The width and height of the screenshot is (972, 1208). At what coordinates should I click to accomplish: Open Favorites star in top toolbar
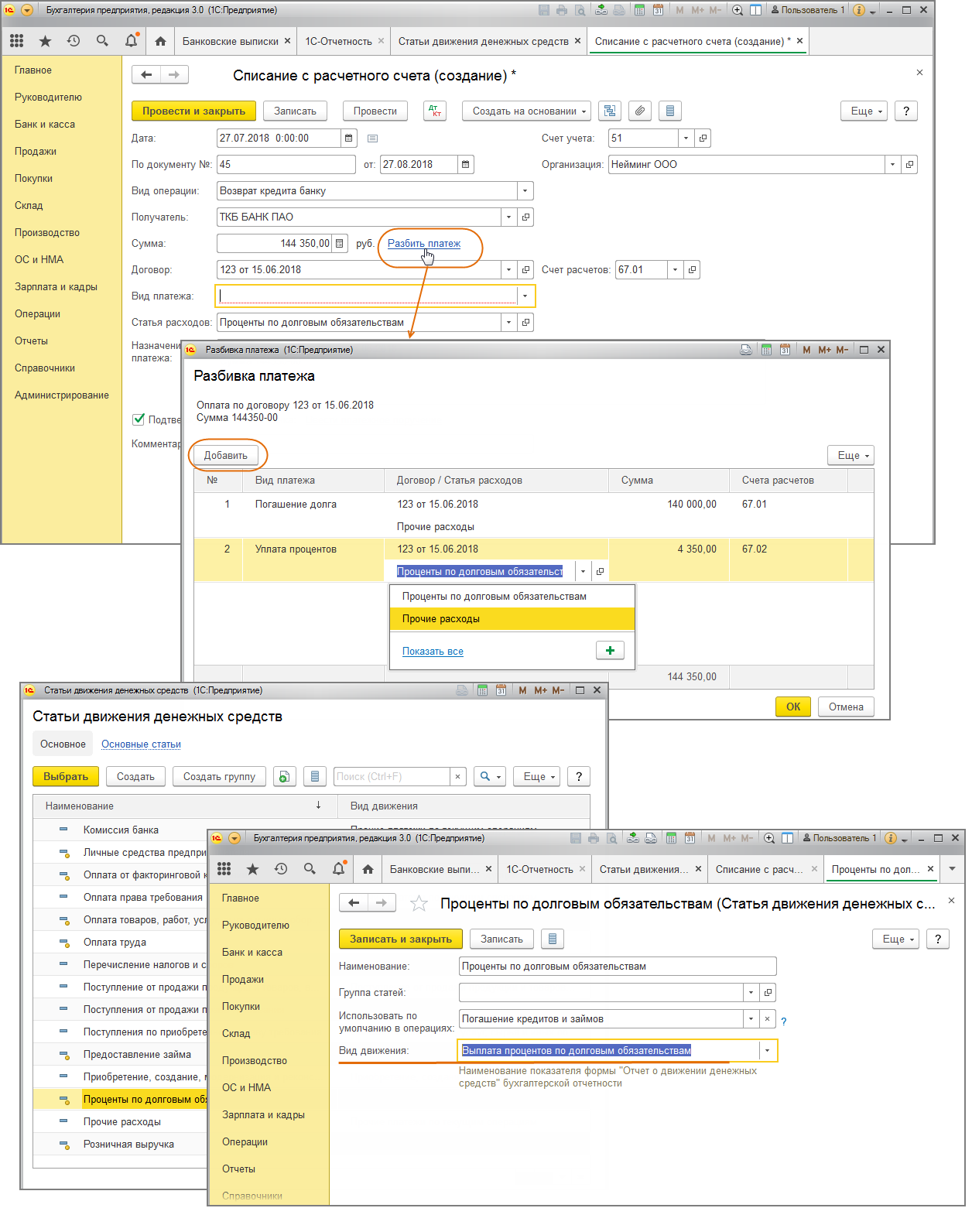(x=45, y=41)
